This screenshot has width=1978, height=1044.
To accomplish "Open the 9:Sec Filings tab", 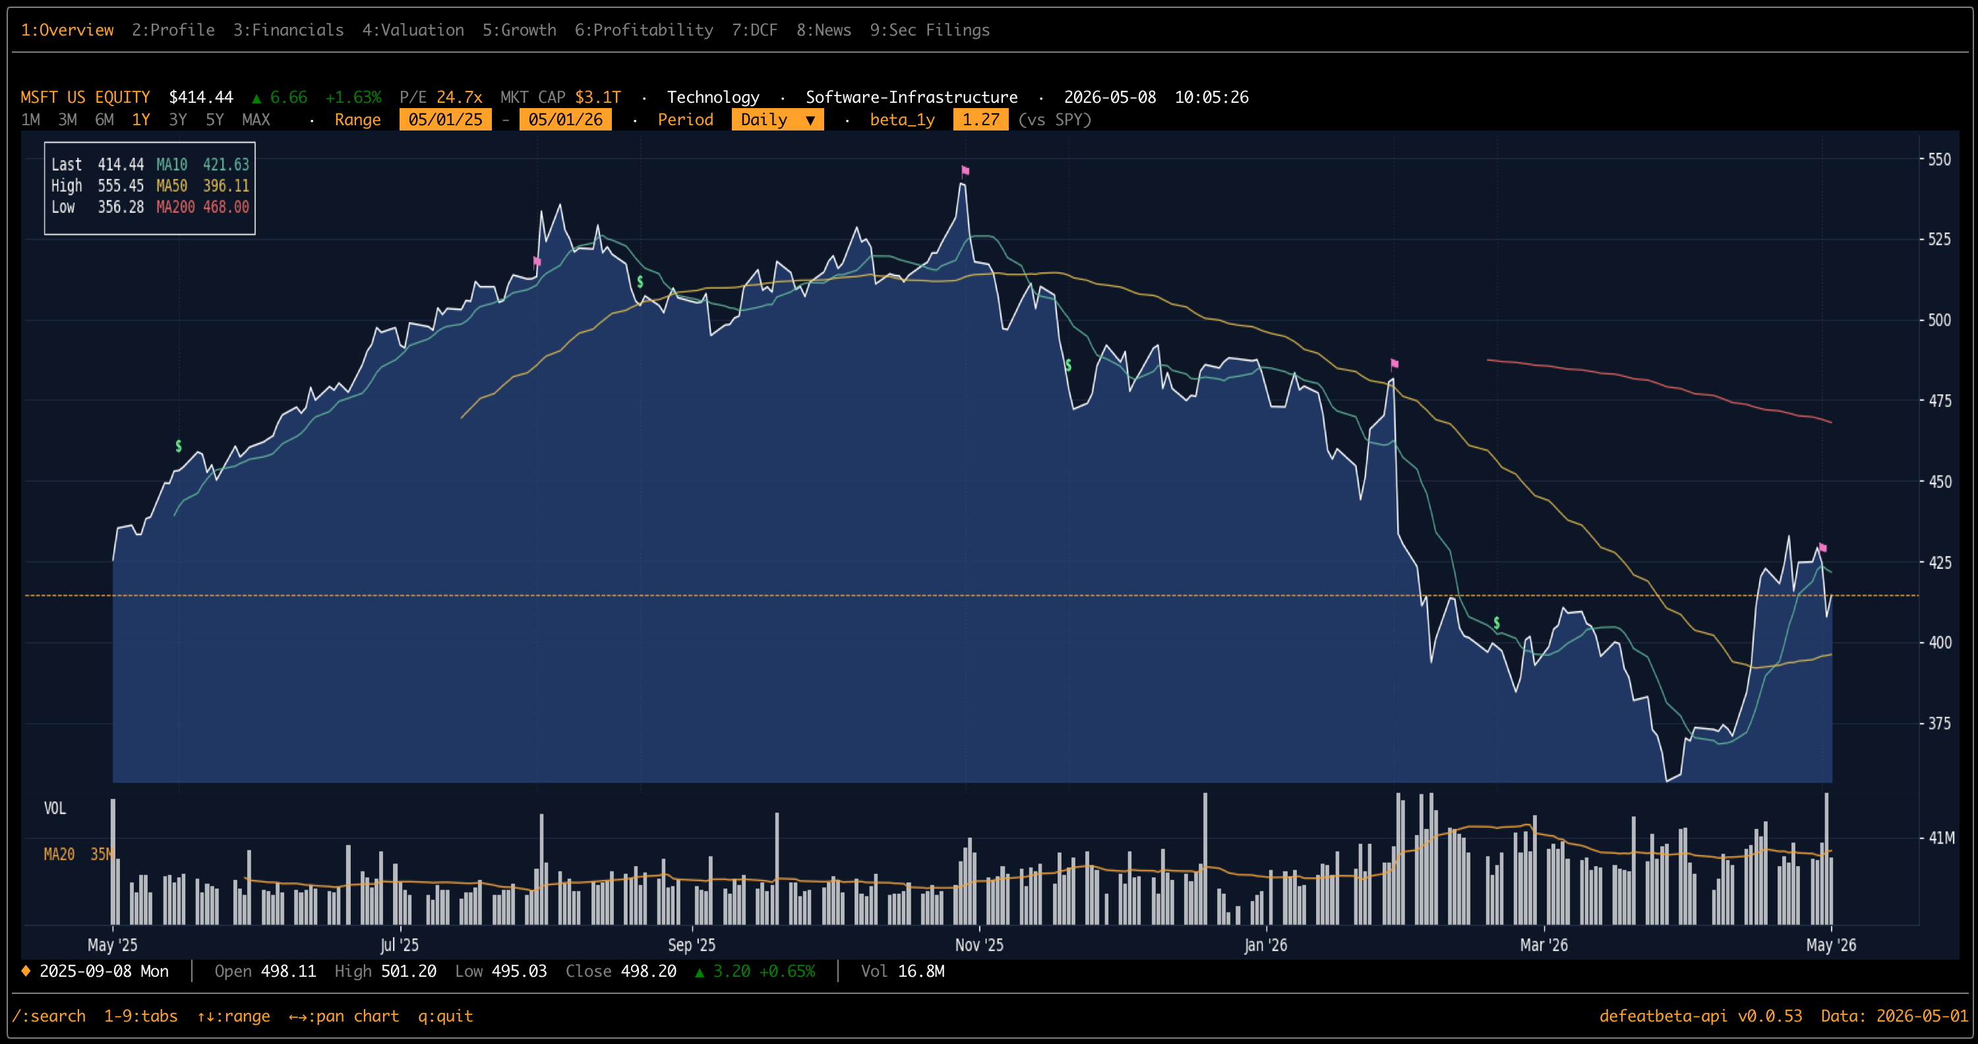I will coord(930,30).
